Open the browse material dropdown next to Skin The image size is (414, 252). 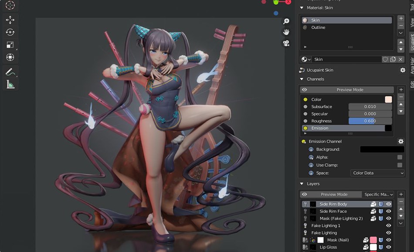point(305,59)
